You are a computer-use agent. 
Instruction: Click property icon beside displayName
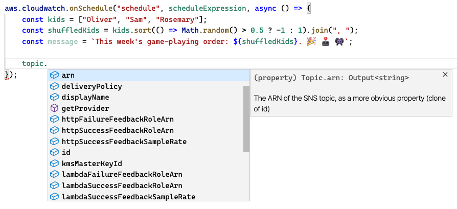coord(54,97)
